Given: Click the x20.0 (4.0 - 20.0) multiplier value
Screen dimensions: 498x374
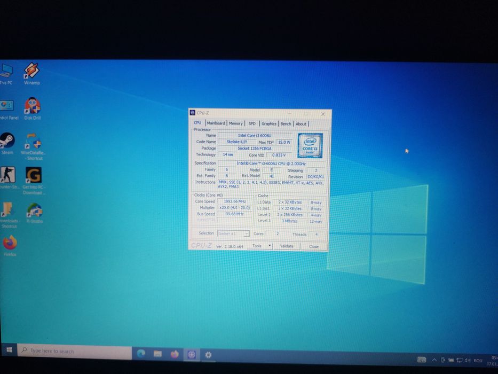Looking at the screenshot, I should (x=235, y=208).
